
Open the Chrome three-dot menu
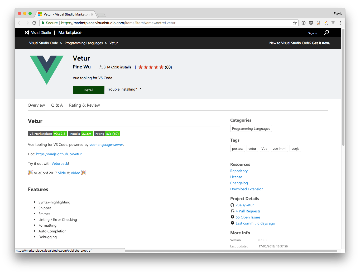pyautogui.click(x=340, y=23)
